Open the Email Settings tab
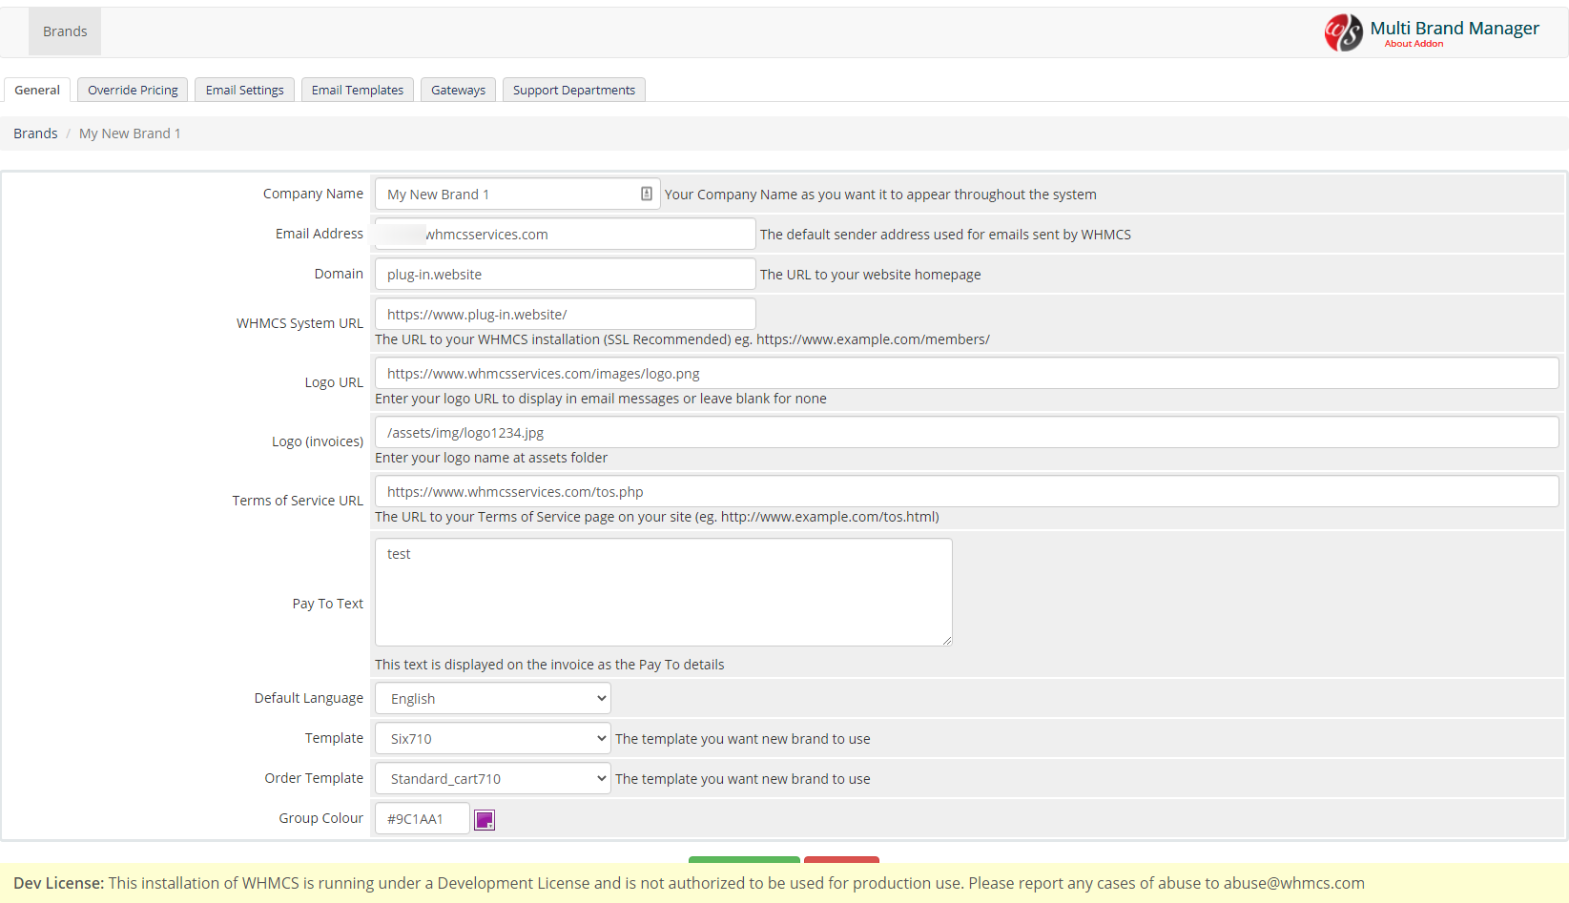Viewport: 1569px width, 903px height. click(x=245, y=90)
